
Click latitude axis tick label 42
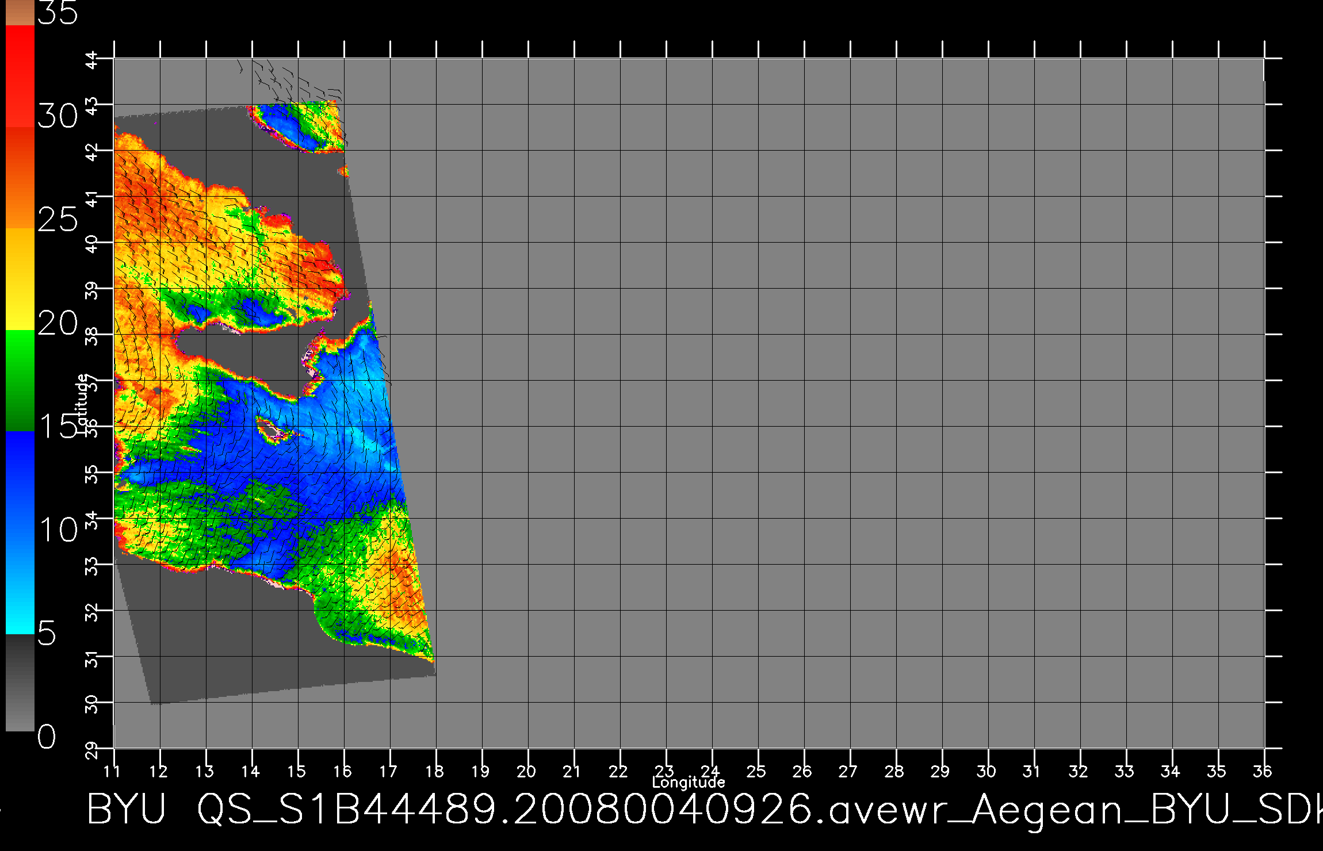91,152
